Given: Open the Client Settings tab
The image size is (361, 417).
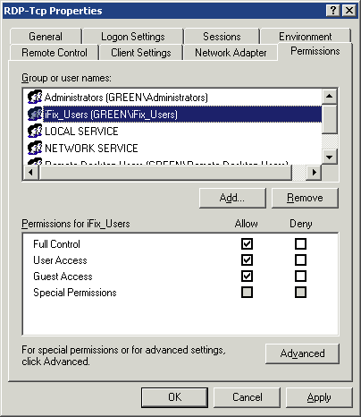Looking at the screenshot, I should [141, 53].
